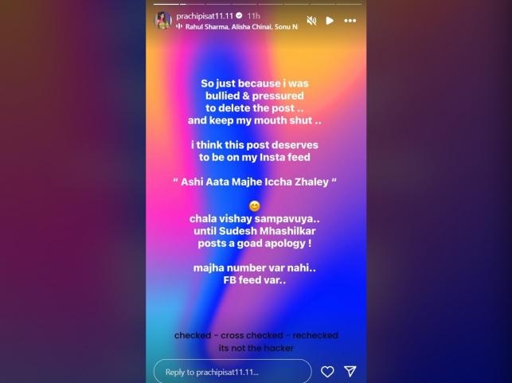Viewport: 512px width, 383px height.
Task: Focus the Reply to prachipisat11.11 field
Action: point(233,372)
